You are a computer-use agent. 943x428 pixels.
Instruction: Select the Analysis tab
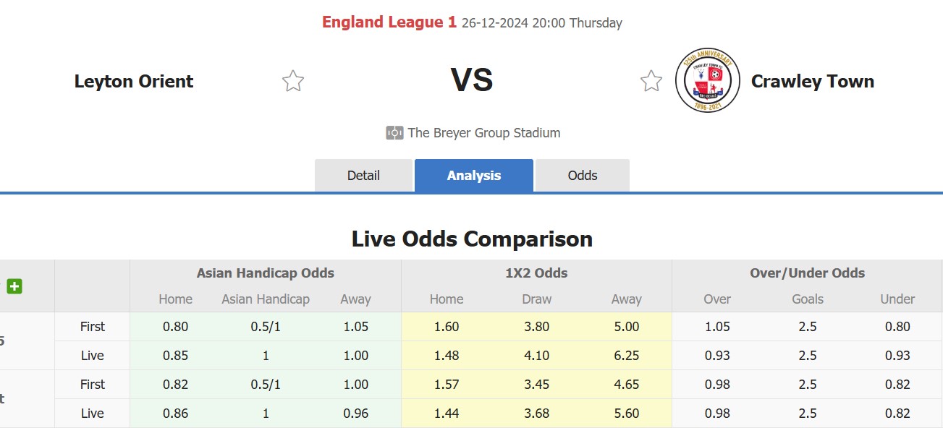point(474,176)
